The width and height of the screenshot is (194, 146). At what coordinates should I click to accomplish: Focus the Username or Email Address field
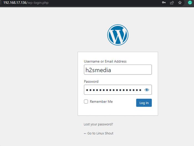point(118,70)
